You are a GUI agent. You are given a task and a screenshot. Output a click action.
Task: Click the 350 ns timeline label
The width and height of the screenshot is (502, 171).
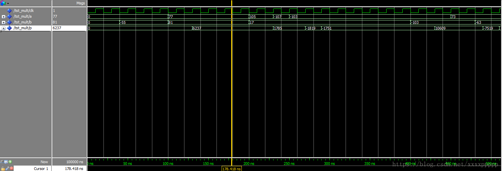point(370,164)
